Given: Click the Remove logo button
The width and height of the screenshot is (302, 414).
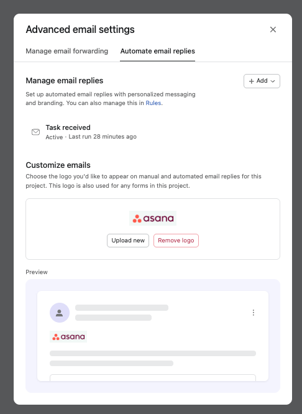Looking at the screenshot, I should [x=176, y=241].
